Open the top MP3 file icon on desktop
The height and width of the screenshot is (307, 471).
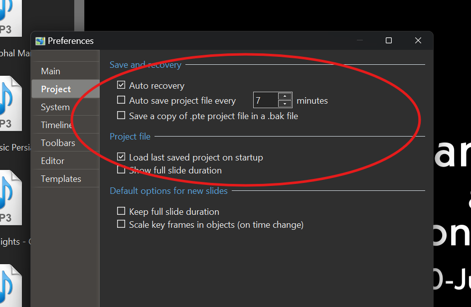(x=10, y=18)
